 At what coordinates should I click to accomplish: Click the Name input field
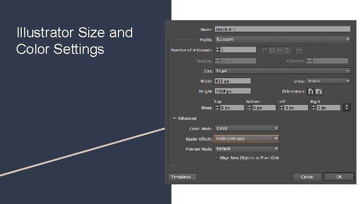click(x=282, y=29)
